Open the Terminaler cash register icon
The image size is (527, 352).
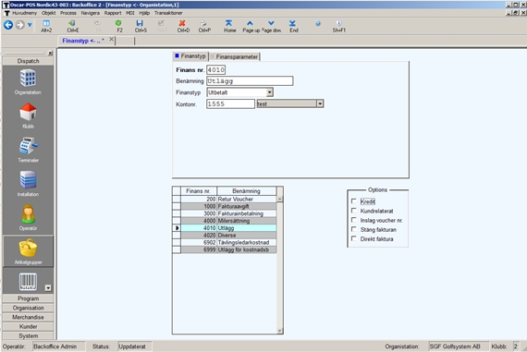coord(28,146)
